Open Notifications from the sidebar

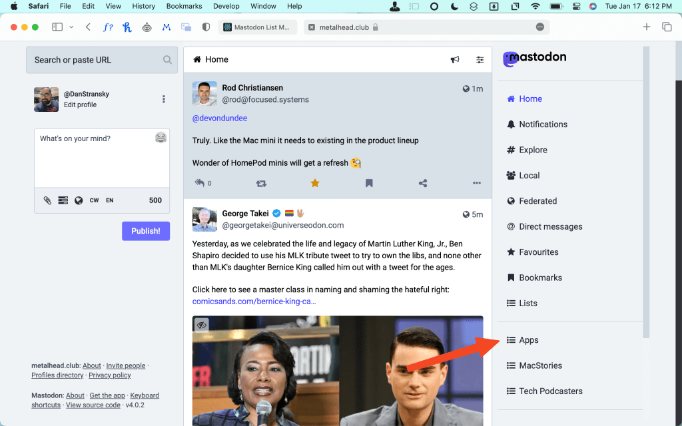click(543, 124)
